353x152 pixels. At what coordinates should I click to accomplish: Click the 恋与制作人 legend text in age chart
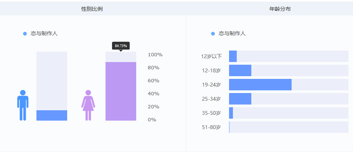(232, 34)
